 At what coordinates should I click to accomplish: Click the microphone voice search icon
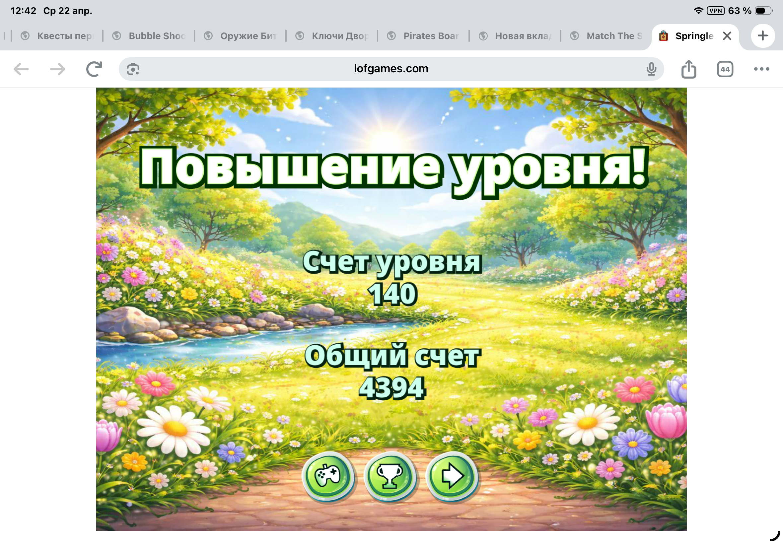[651, 69]
